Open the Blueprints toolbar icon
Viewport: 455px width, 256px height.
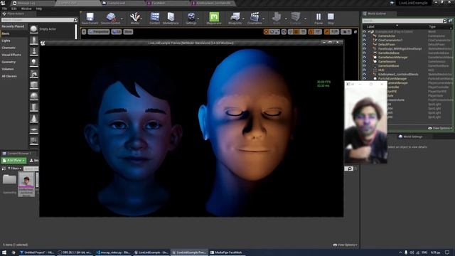pyautogui.click(x=235, y=18)
